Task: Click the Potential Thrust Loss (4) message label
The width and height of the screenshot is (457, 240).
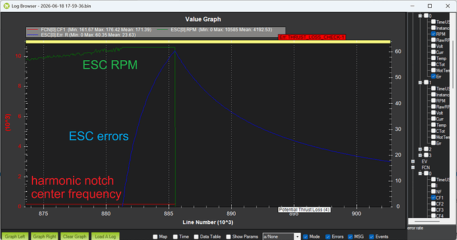Action: pyautogui.click(x=304, y=210)
